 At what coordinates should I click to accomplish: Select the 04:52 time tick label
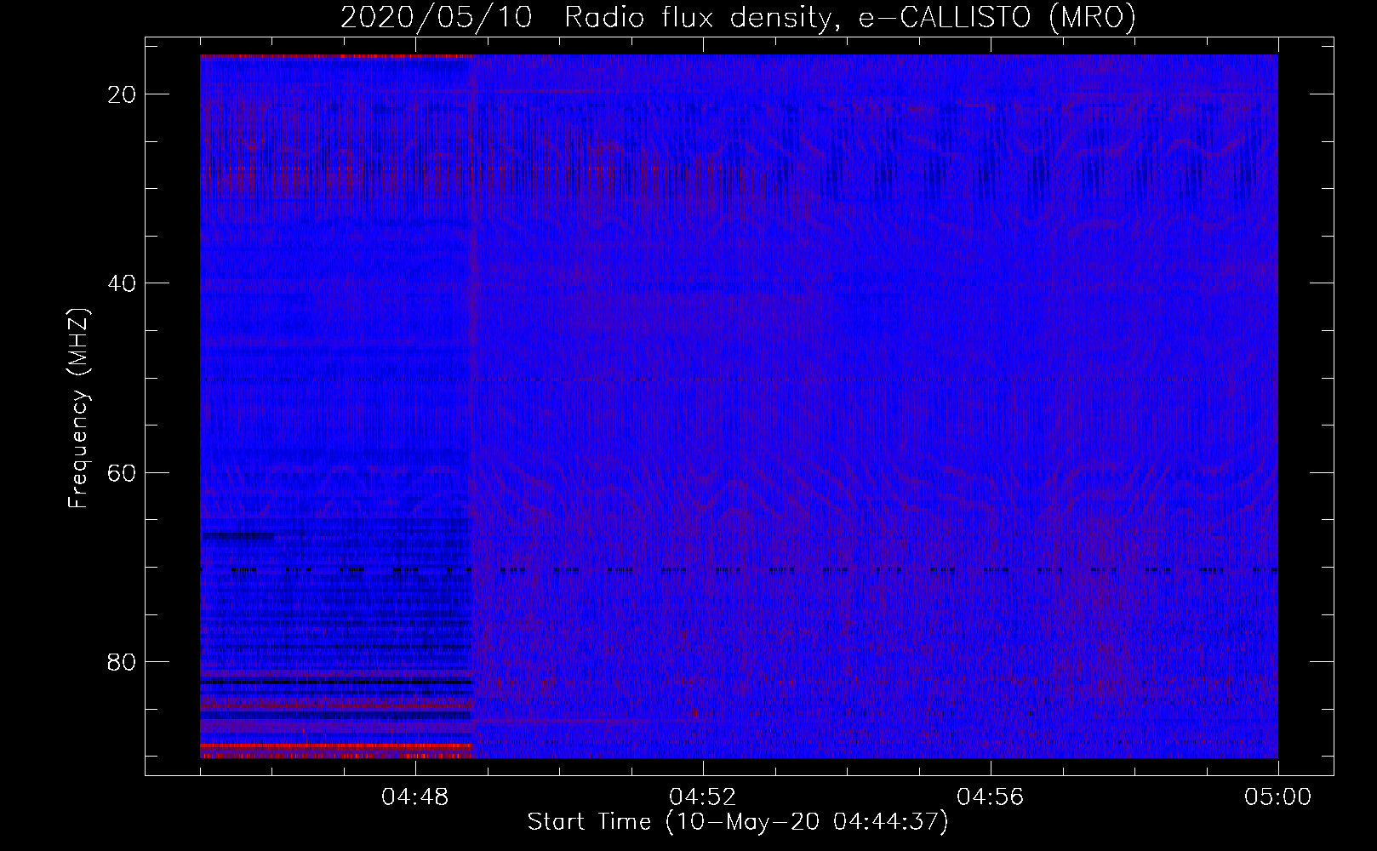point(703,797)
